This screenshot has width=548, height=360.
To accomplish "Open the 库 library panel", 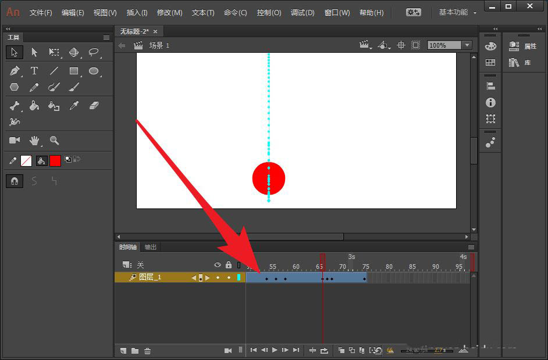I will point(520,63).
